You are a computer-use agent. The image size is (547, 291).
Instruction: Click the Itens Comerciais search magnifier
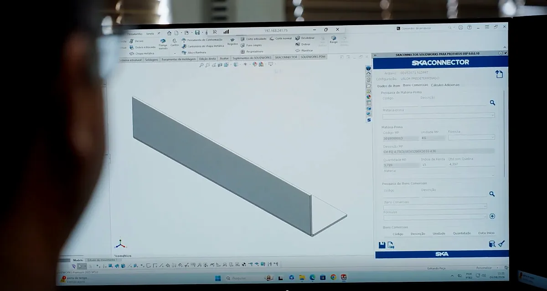point(492,194)
